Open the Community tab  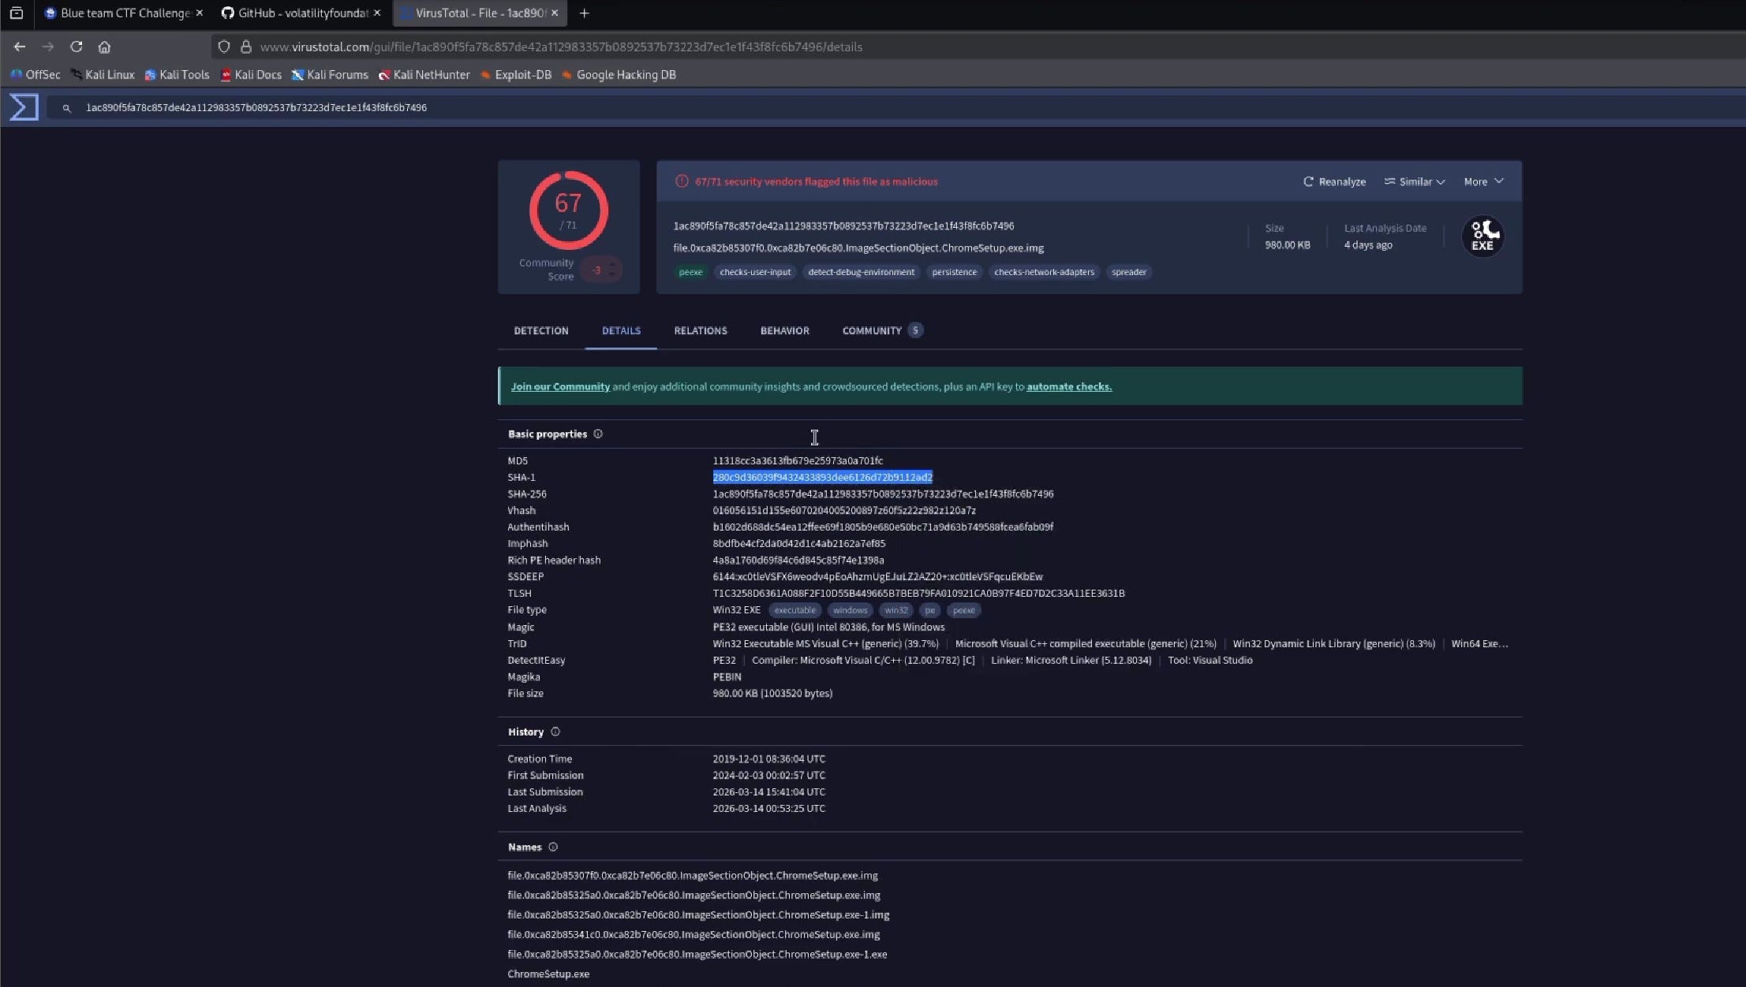pyautogui.click(x=881, y=331)
